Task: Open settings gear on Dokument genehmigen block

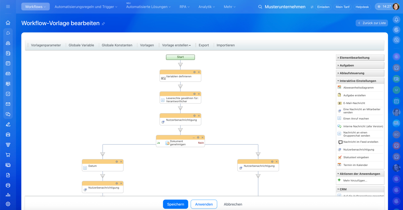Action: click(198, 137)
